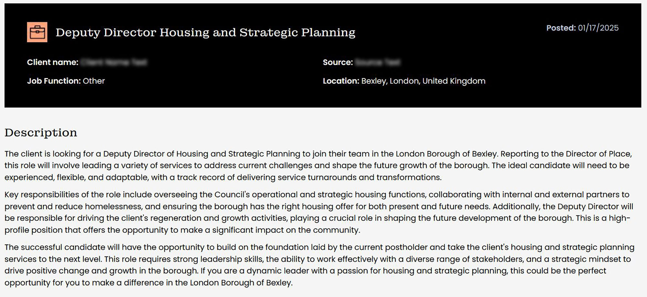
Task: Click the orange briefcase icon
Action: pyautogui.click(x=37, y=32)
